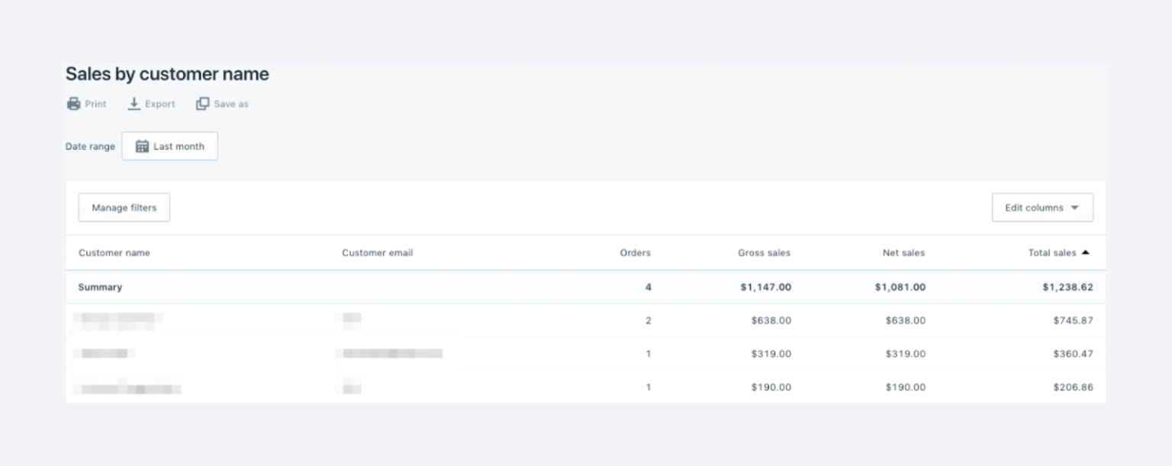Click the Export download-arrow icon

[x=134, y=104]
